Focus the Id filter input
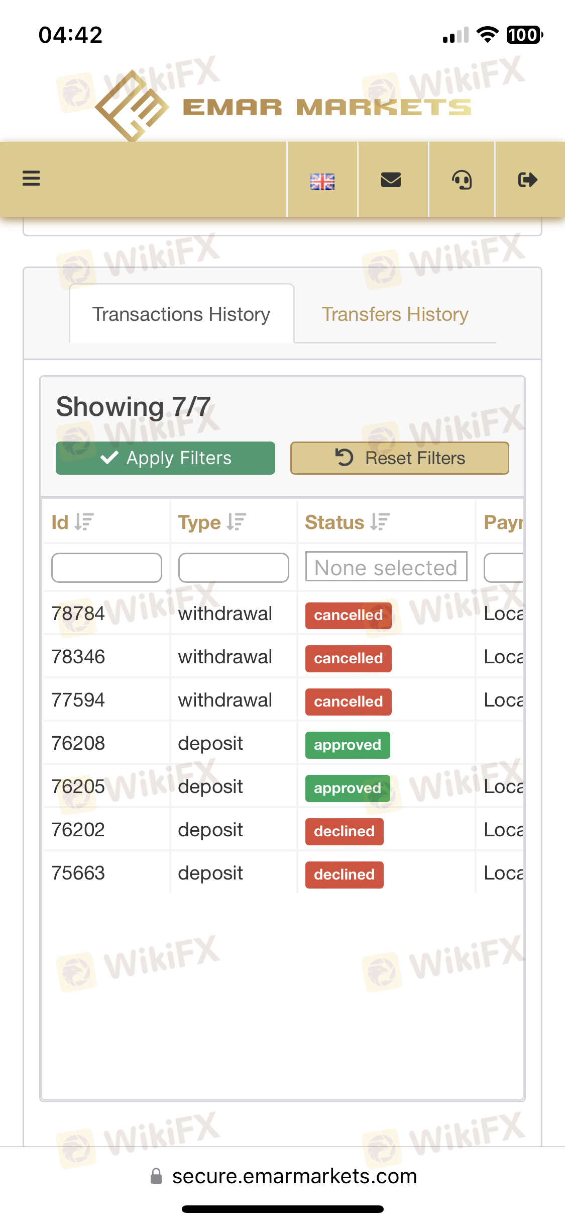Screen dimensions: 565x1225 click(x=106, y=568)
